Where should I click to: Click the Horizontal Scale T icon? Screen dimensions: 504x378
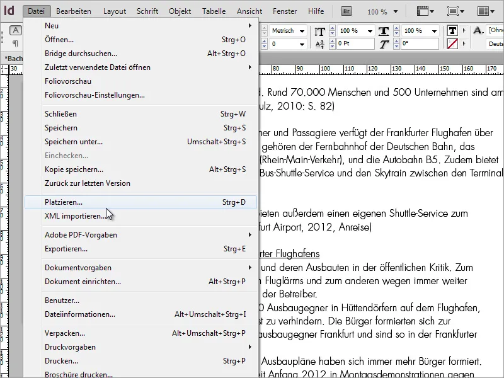point(384,31)
